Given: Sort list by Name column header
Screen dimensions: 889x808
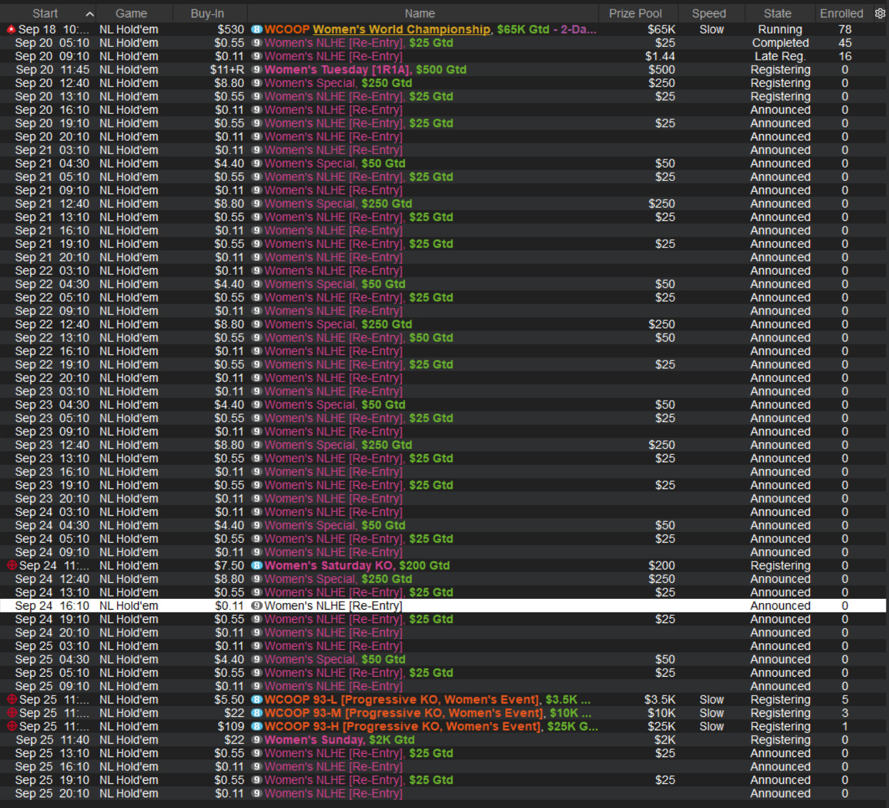Looking at the screenshot, I should pyautogui.click(x=420, y=13).
